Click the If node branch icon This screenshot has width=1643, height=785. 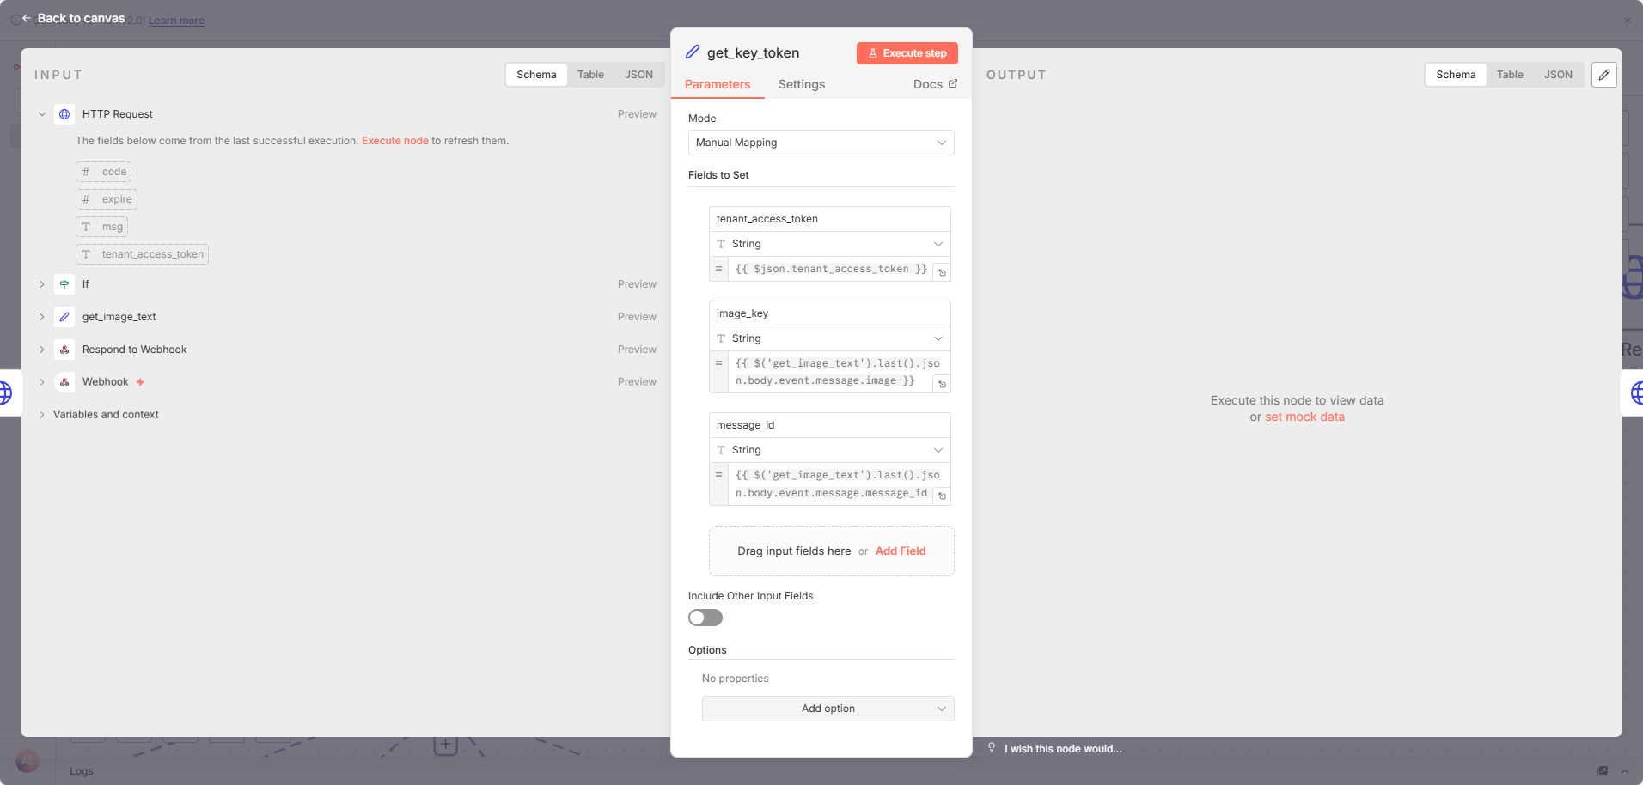click(64, 284)
